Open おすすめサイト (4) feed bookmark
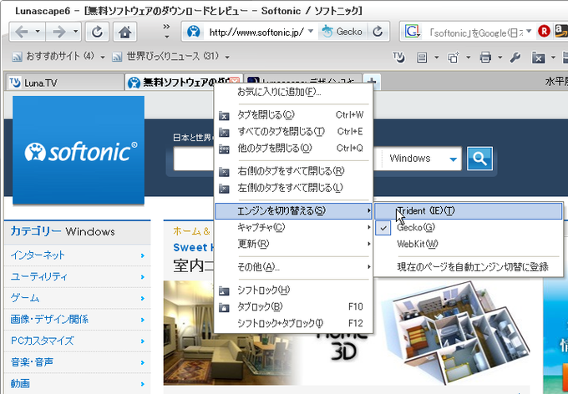The image size is (568, 394). pos(53,57)
